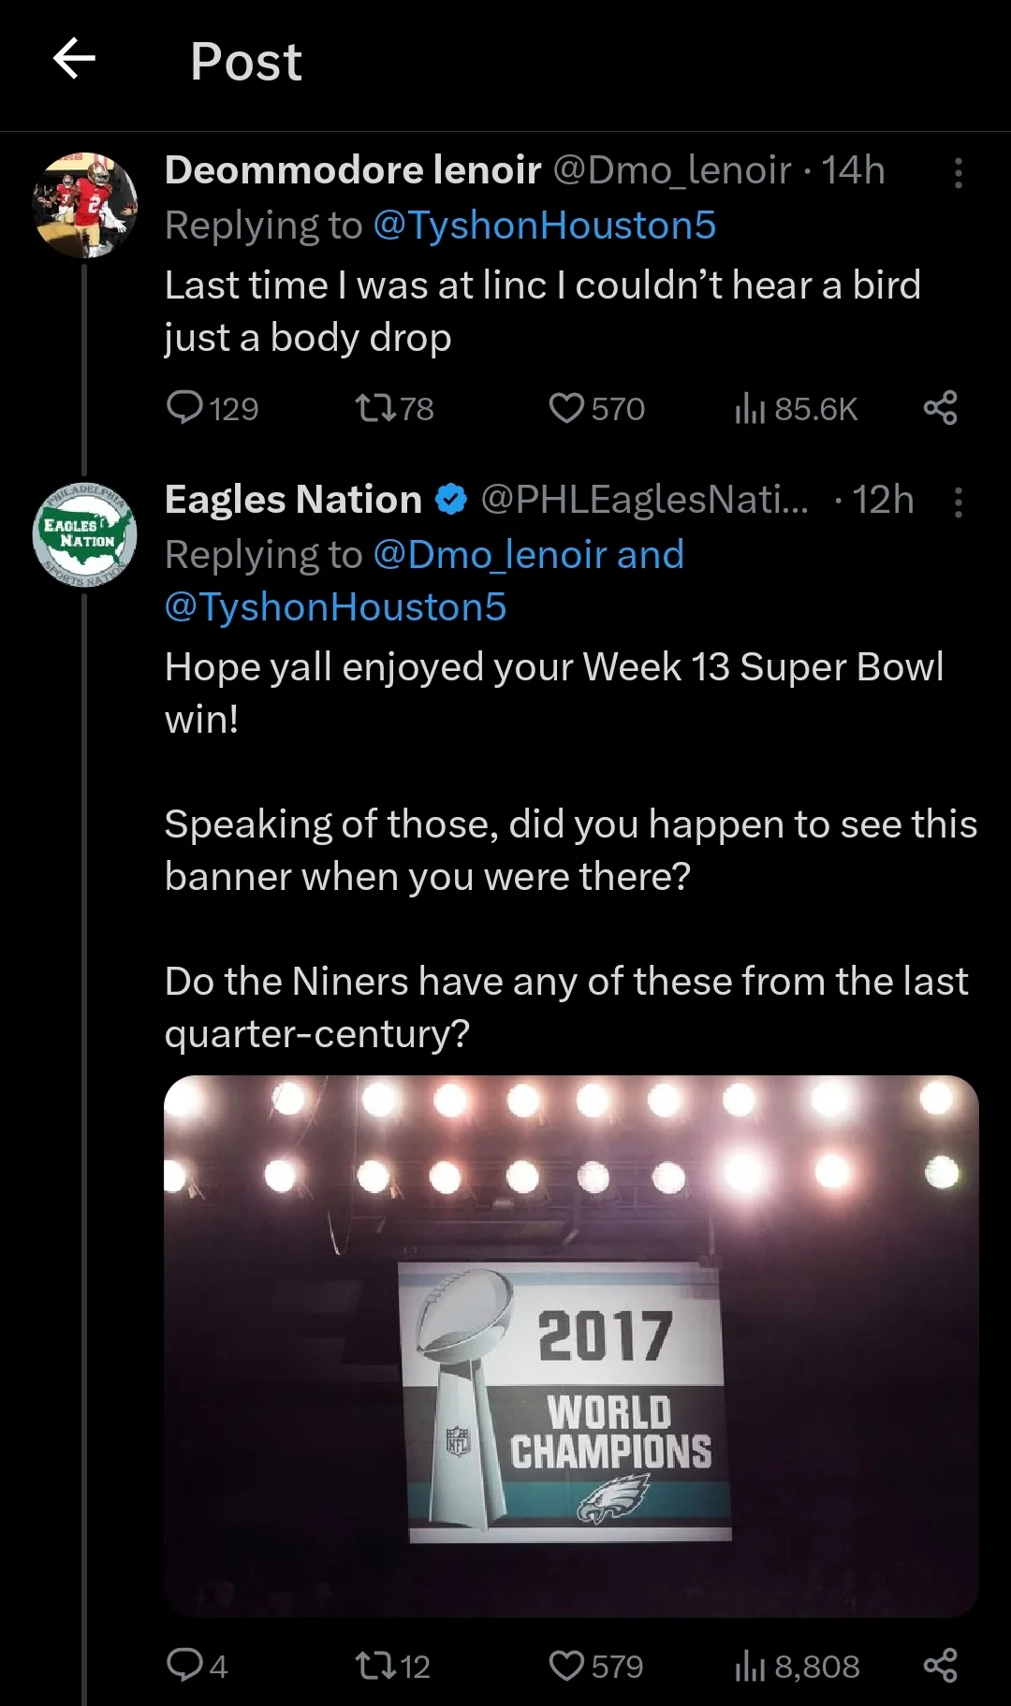Tap the back arrow in header

75,60
